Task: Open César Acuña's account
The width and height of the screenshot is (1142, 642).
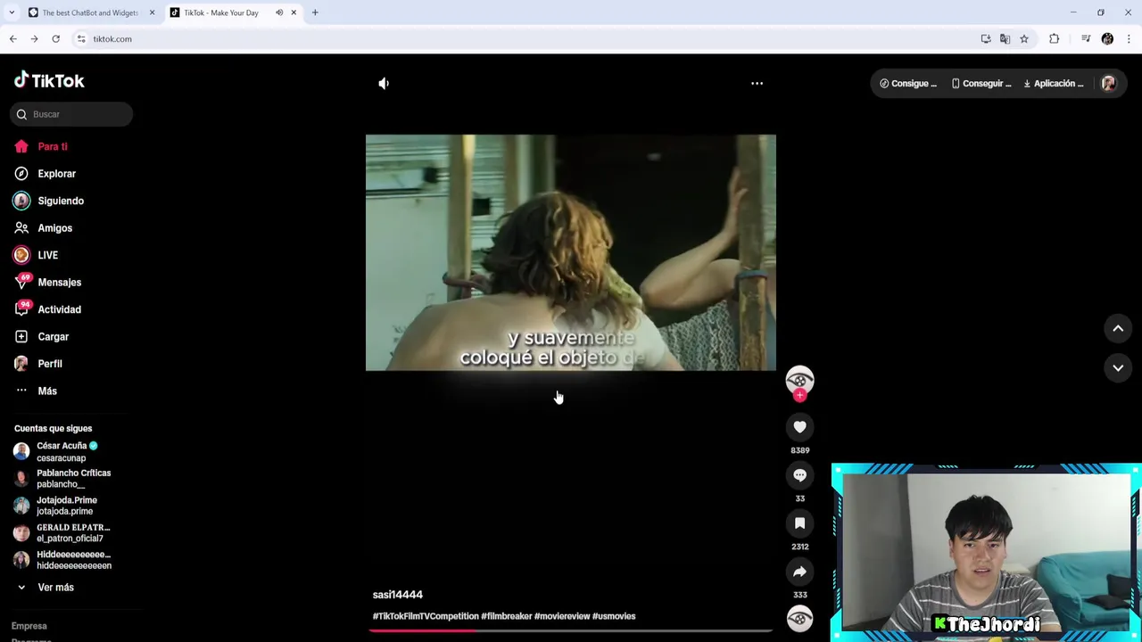Action: [x=62, y=451]
